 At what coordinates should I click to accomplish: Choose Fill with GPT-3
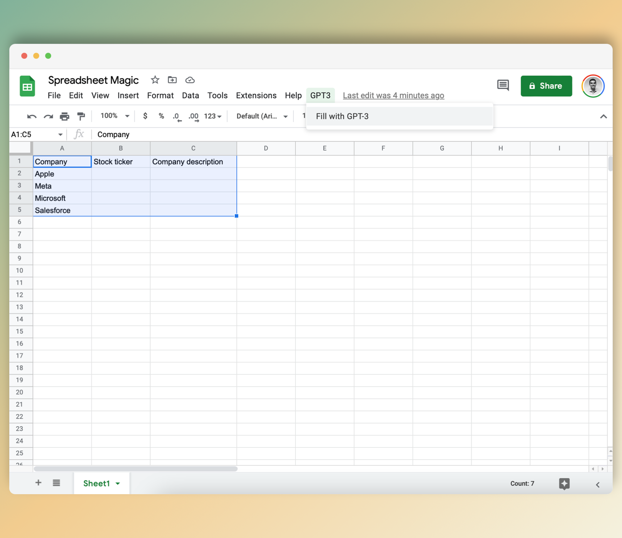click(x=400, y=116)
